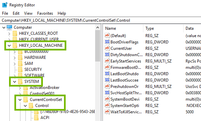
Task: Click the (Default) string value icon
Action: 107,35
